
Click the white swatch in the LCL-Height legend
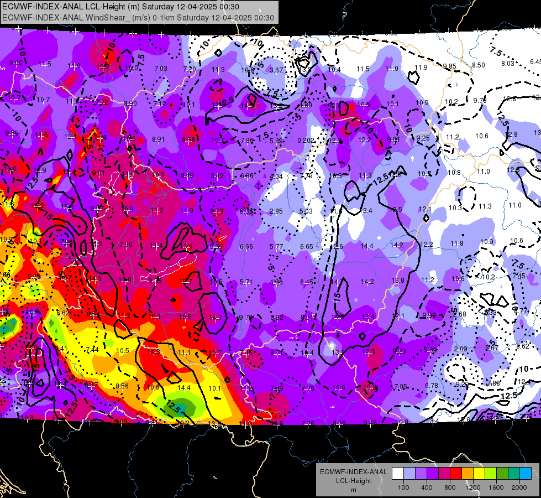coord(398,474)
